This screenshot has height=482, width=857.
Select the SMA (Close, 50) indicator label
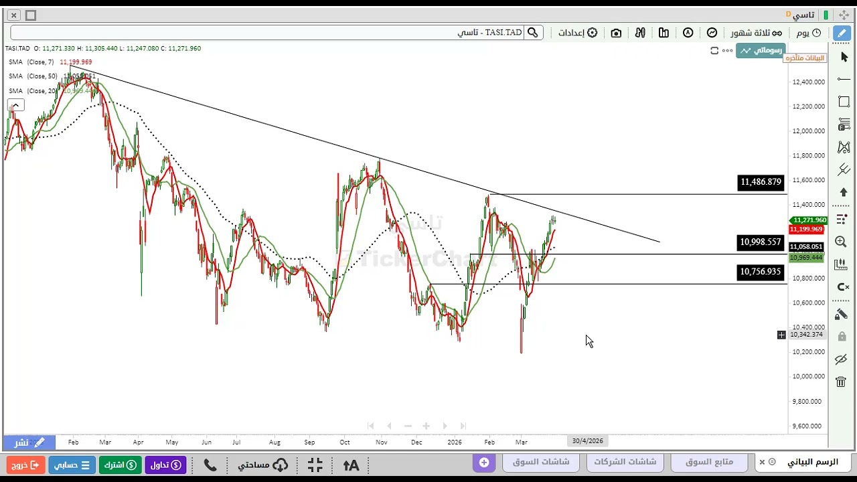point(33,76)
